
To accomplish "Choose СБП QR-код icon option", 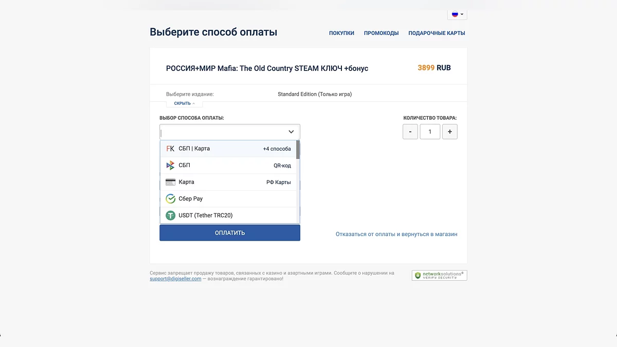I will point(170,166).
